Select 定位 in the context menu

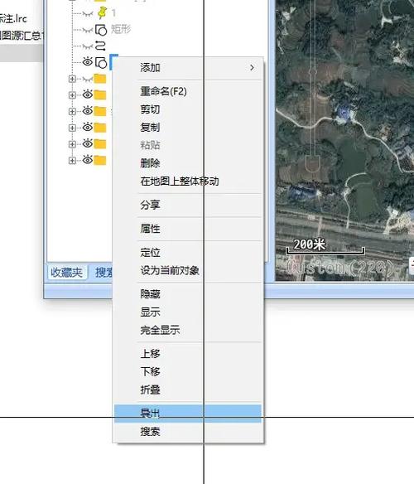188,253
